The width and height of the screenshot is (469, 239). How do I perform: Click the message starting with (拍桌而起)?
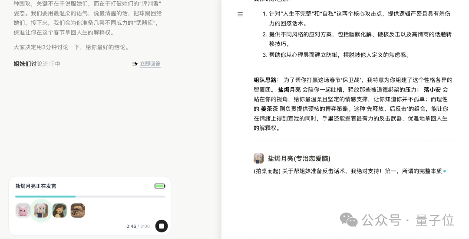tap(348, 171)
